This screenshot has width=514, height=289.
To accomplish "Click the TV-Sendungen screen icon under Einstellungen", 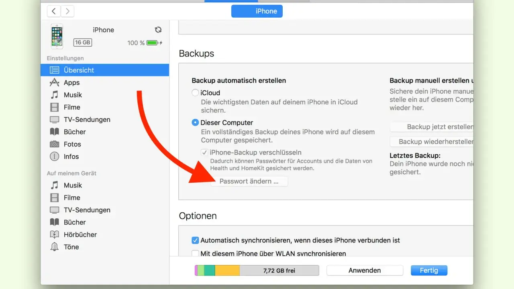I will [54, 120].
